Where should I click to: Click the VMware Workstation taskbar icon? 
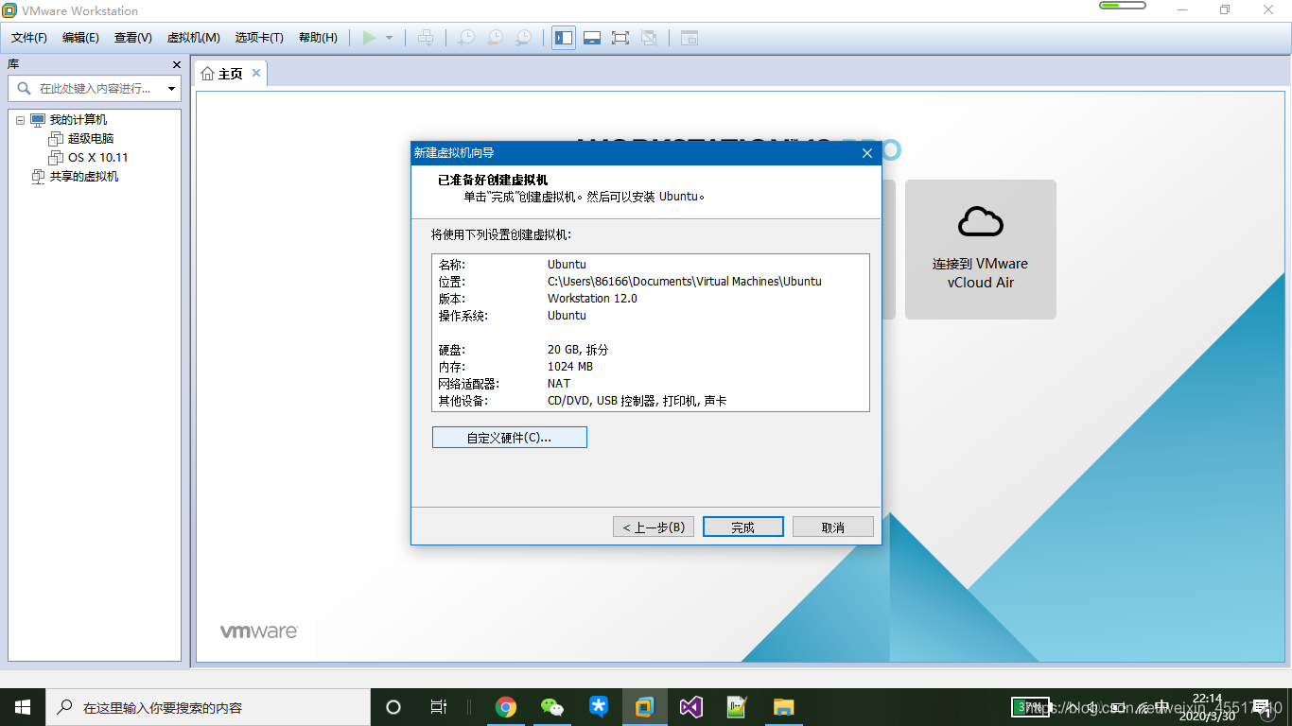[645, 707]
